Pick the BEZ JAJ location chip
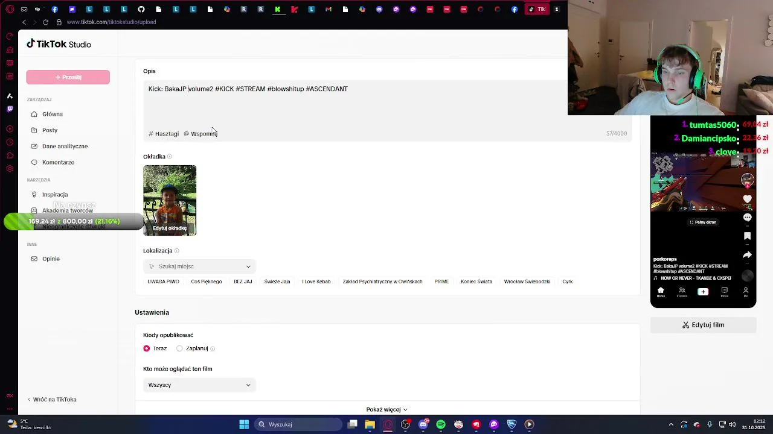Image resolution: width=773 pixels, height=434 pixels. tap(243, 281)
